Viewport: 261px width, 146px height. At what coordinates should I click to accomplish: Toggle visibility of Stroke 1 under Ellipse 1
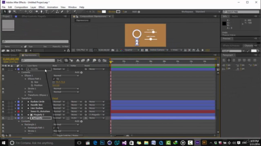coord(3,89)
